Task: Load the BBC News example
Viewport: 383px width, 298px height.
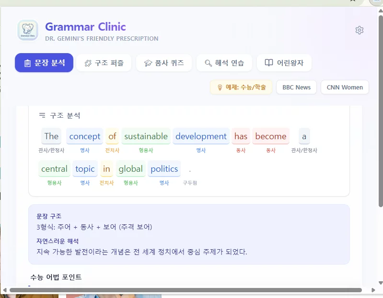Action: [296, 87]
